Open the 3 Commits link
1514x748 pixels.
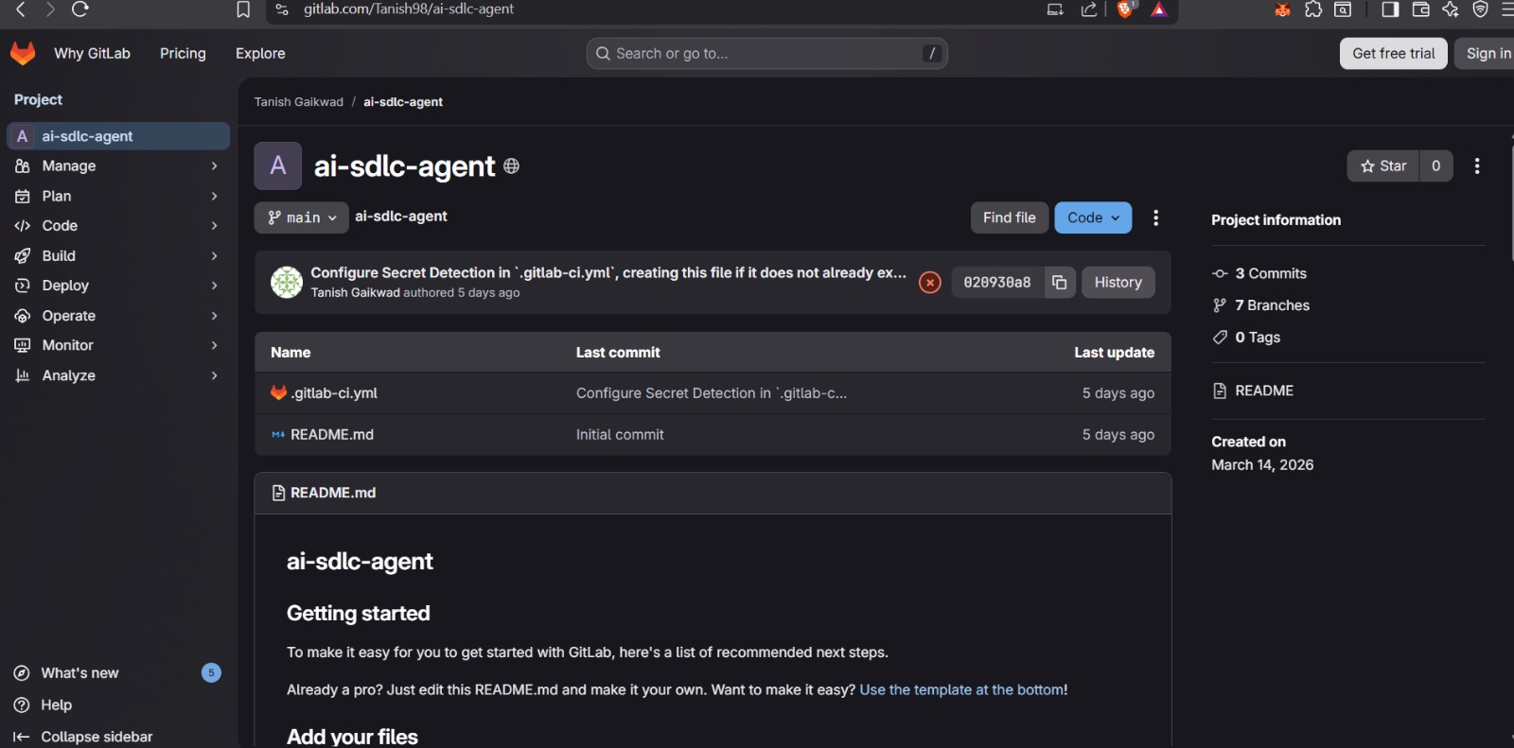[1271, 273]
